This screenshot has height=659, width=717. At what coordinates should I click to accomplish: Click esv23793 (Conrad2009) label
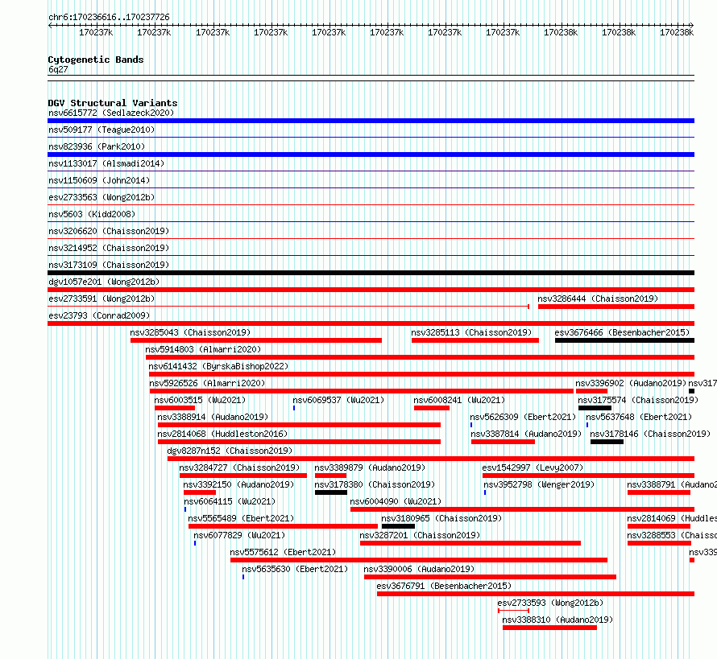[x=99, y=315]
